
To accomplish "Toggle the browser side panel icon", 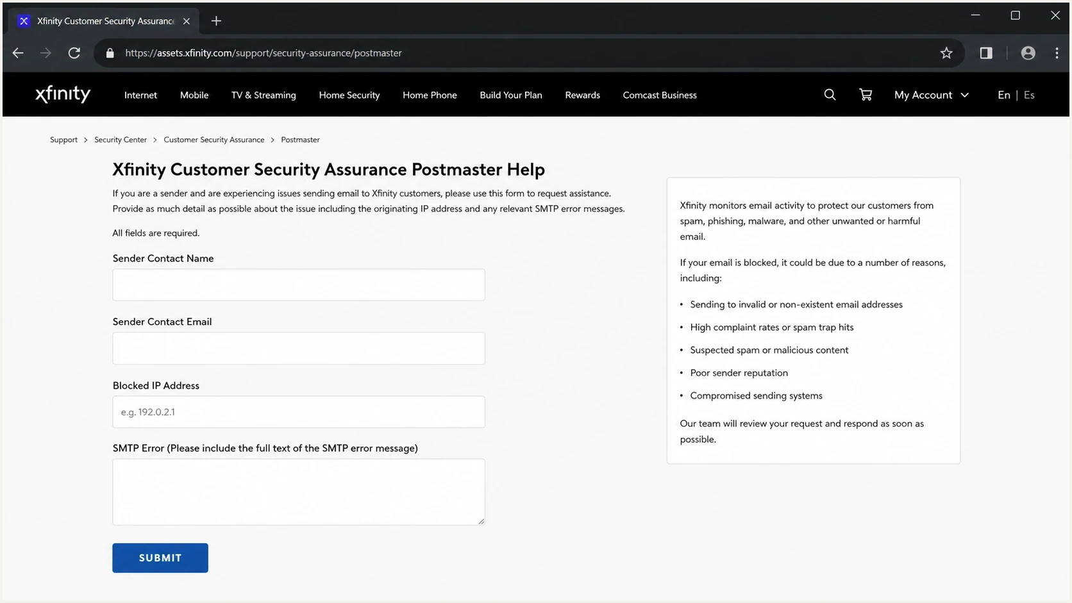I will [986, 53].
